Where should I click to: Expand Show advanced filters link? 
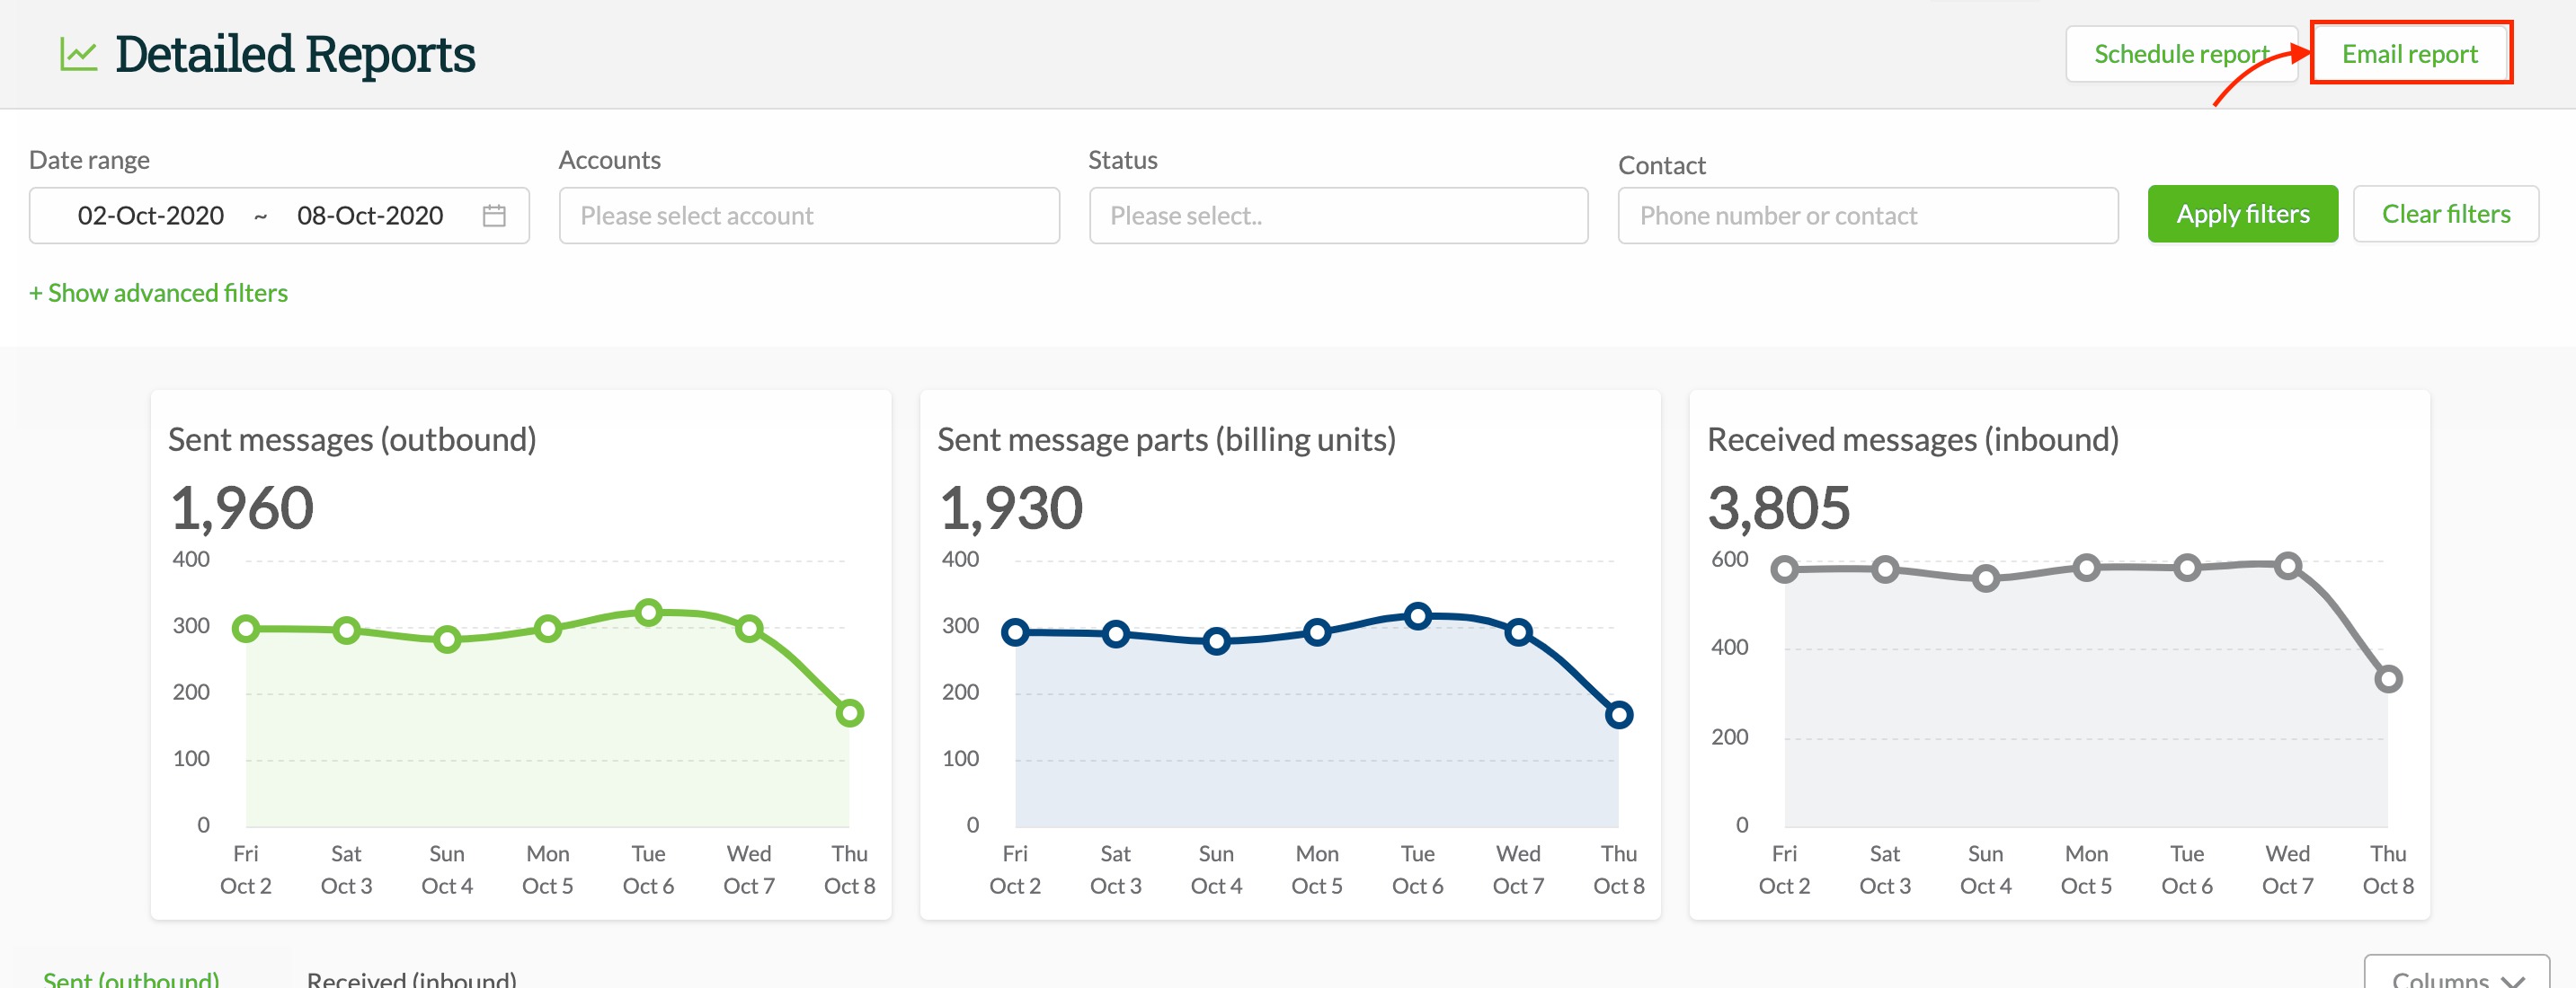(158, 293)
